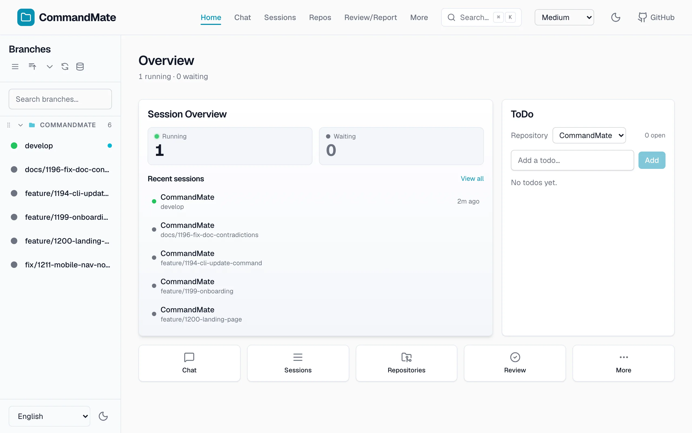This screenshot has height=433, width=692.
Task: Click the 'No todos yet.' message
Action: tap(534, 183)
